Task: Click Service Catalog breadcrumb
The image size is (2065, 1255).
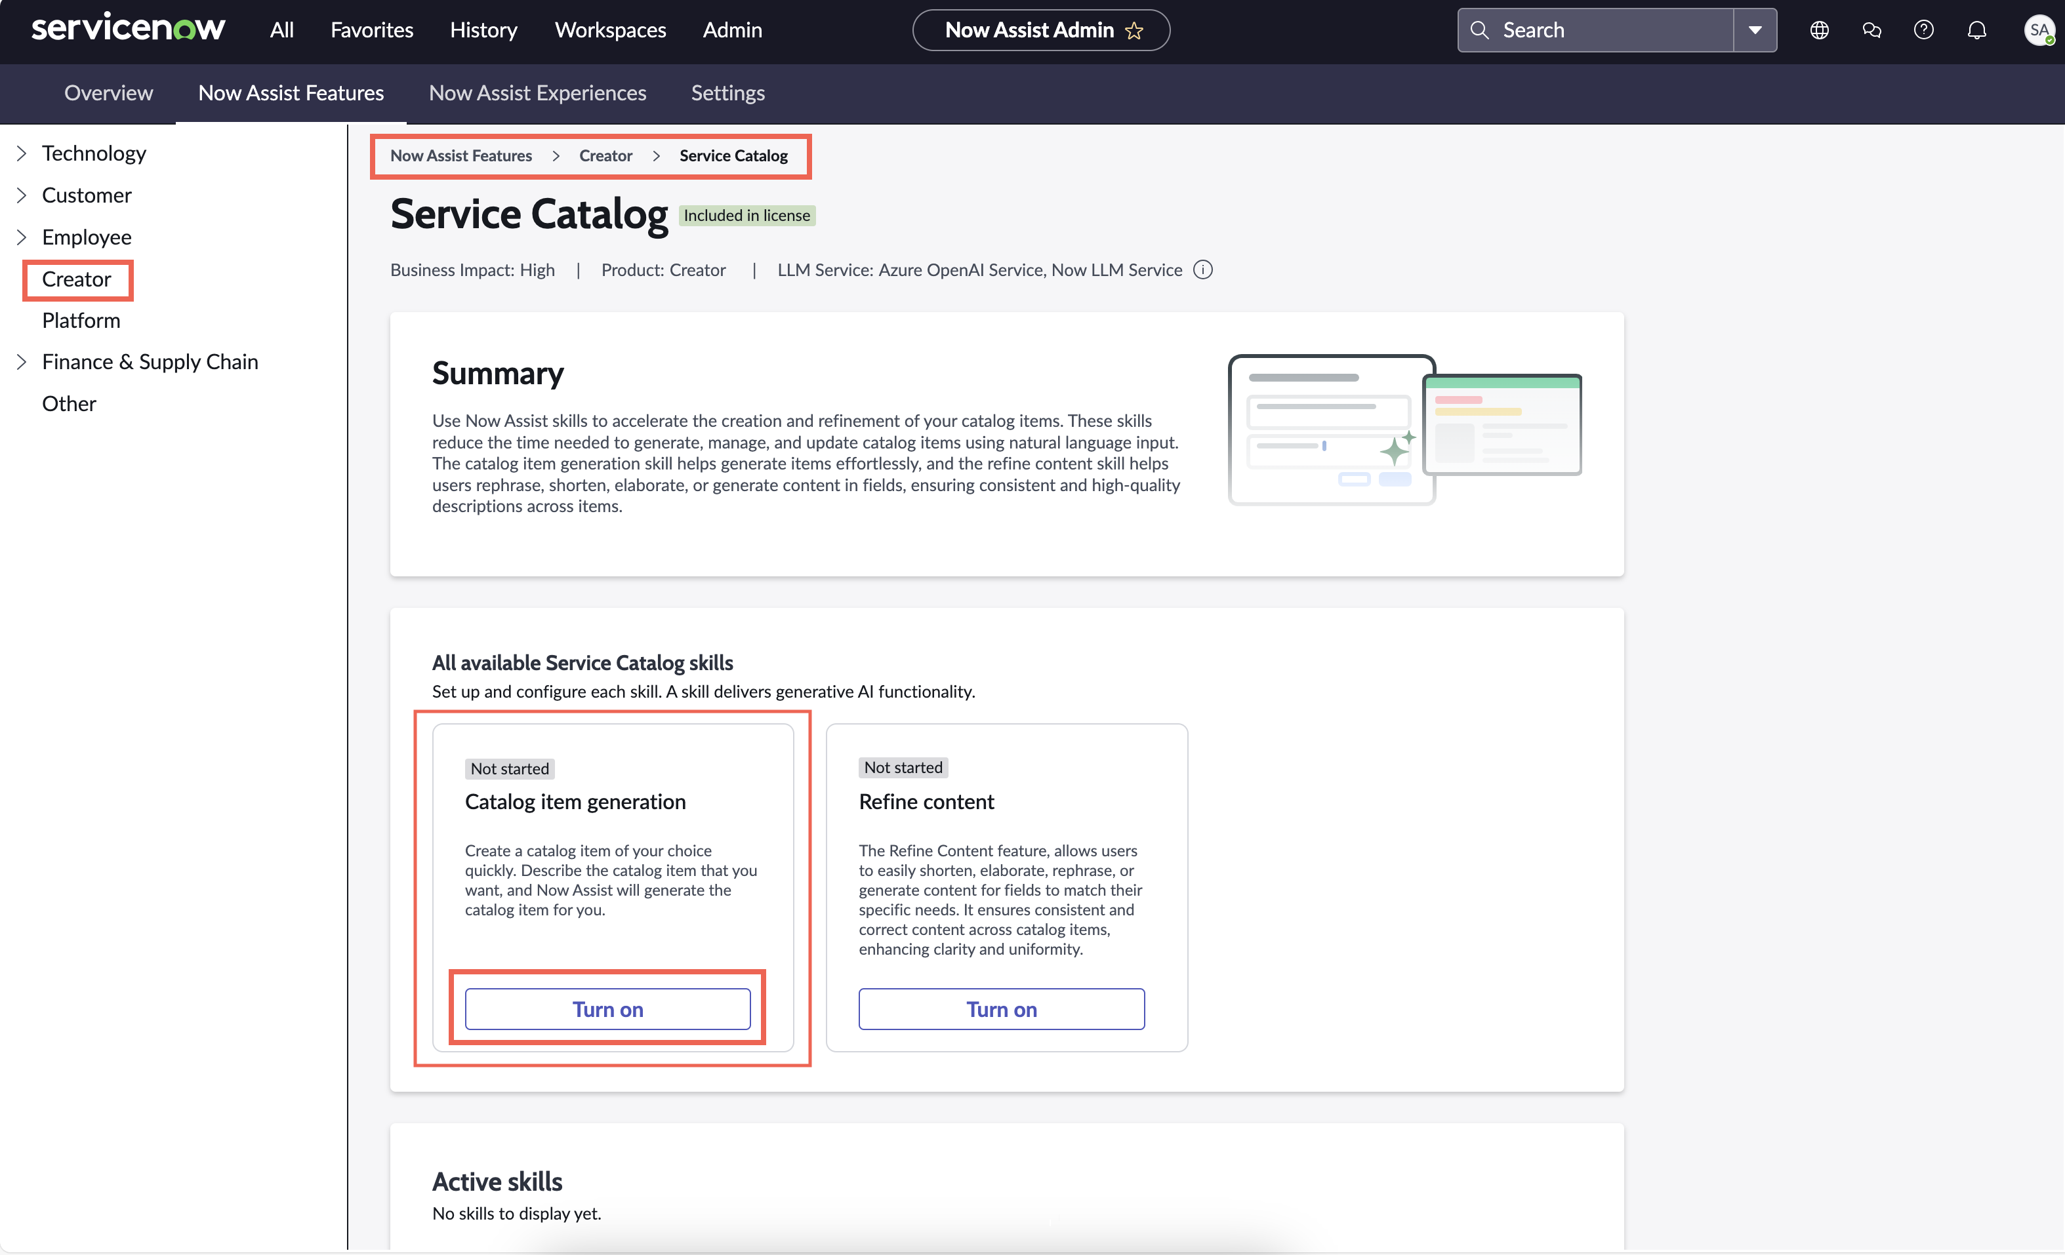Action: pos(733,156)
